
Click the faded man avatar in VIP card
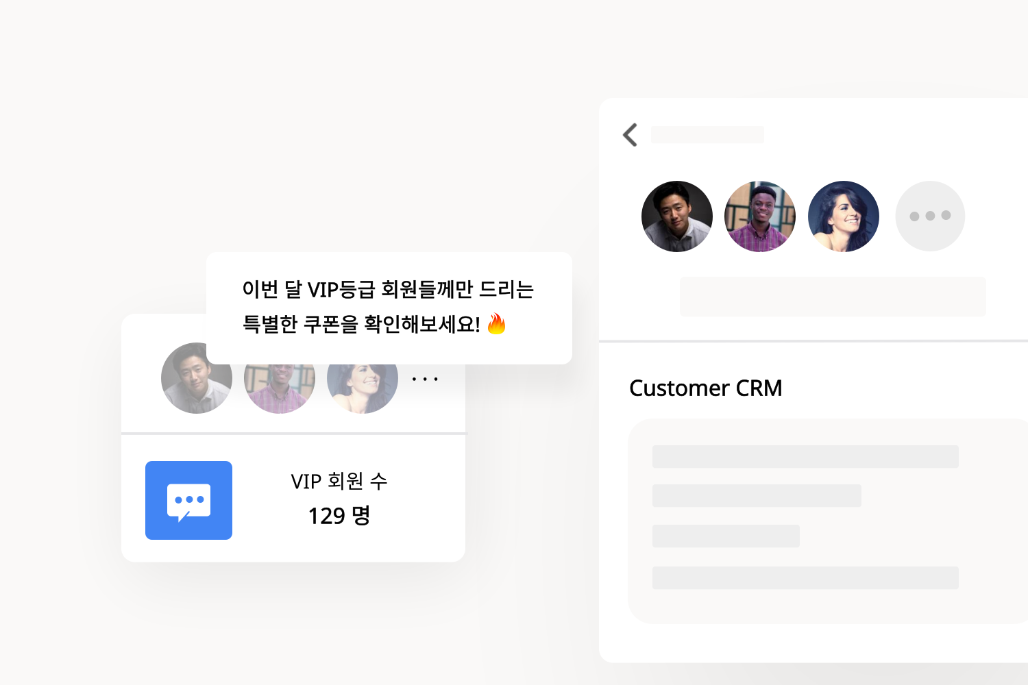[x=197, y=378]
